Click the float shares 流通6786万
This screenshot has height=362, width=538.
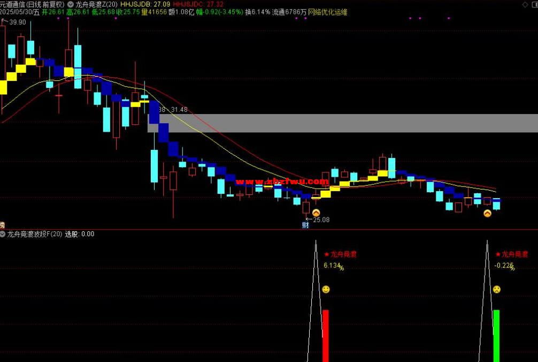click(289, 12)
